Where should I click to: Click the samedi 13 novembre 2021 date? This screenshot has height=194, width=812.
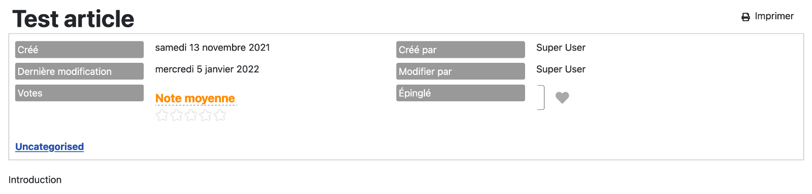213,48
